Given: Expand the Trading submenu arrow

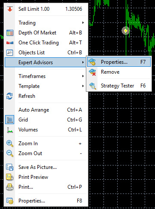Looking at the screenshot, I should pyautogui.click(x=83, y=23).
